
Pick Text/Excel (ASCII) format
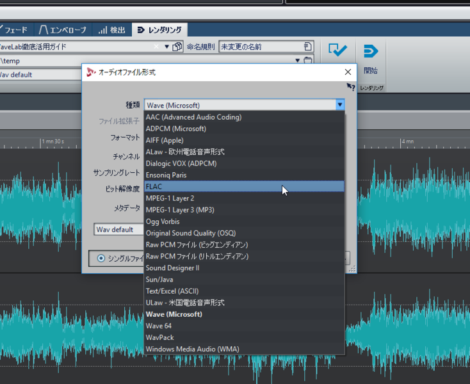244,291
